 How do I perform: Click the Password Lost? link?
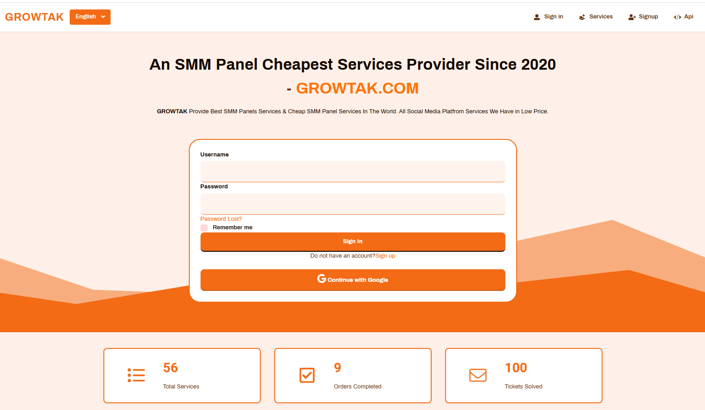point(221,219)
